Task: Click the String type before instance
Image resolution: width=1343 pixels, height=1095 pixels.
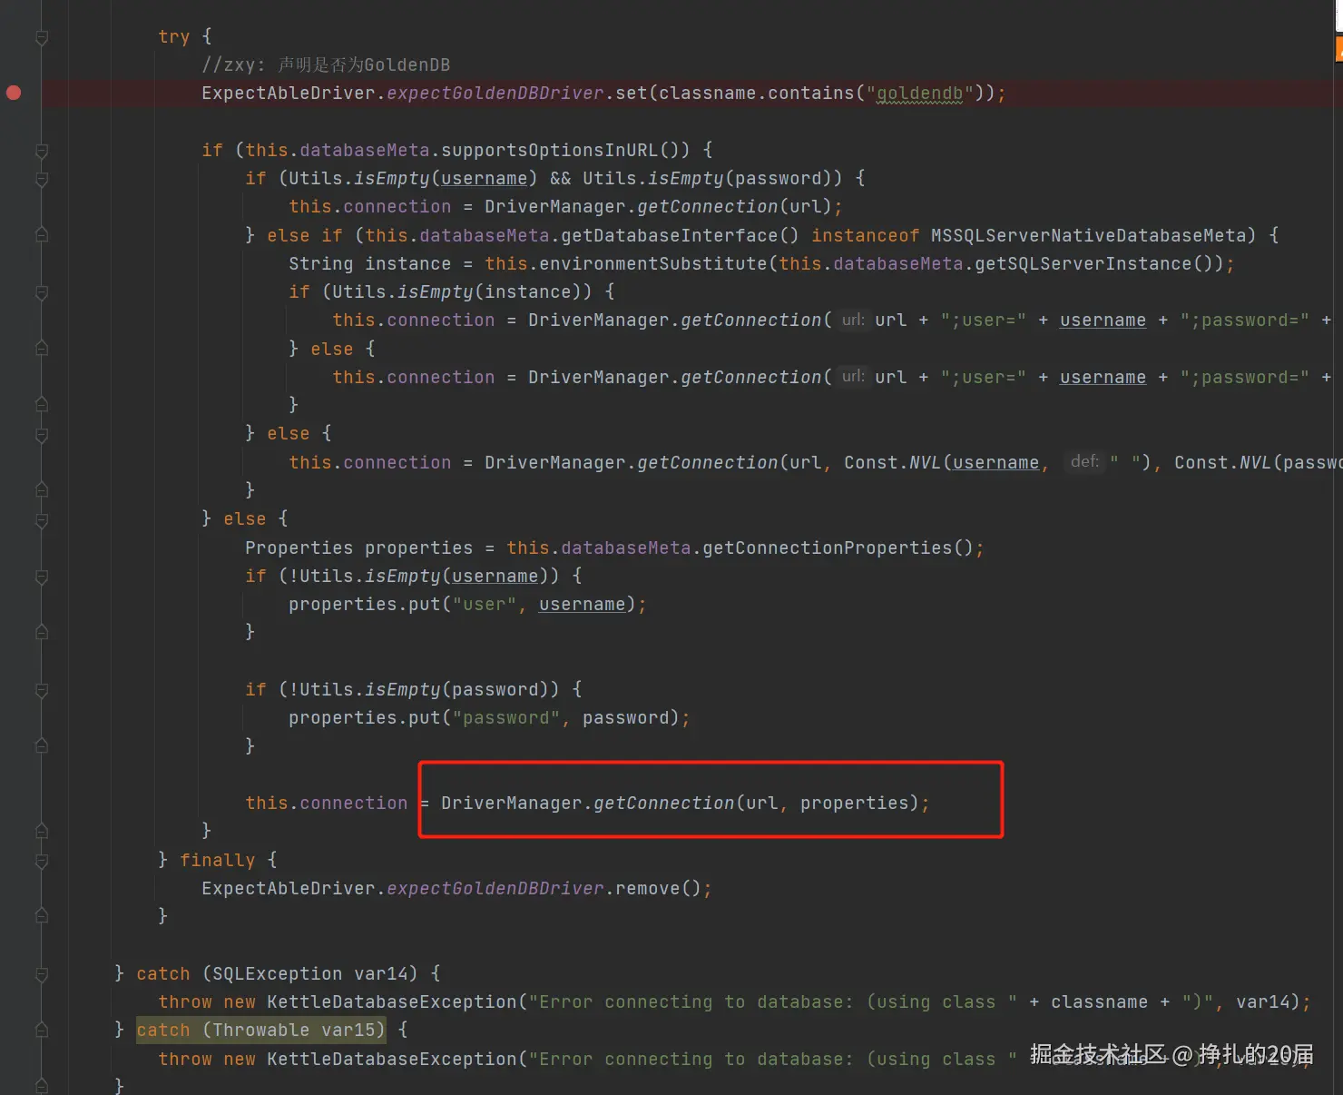Action: click(x=321, y=263)
